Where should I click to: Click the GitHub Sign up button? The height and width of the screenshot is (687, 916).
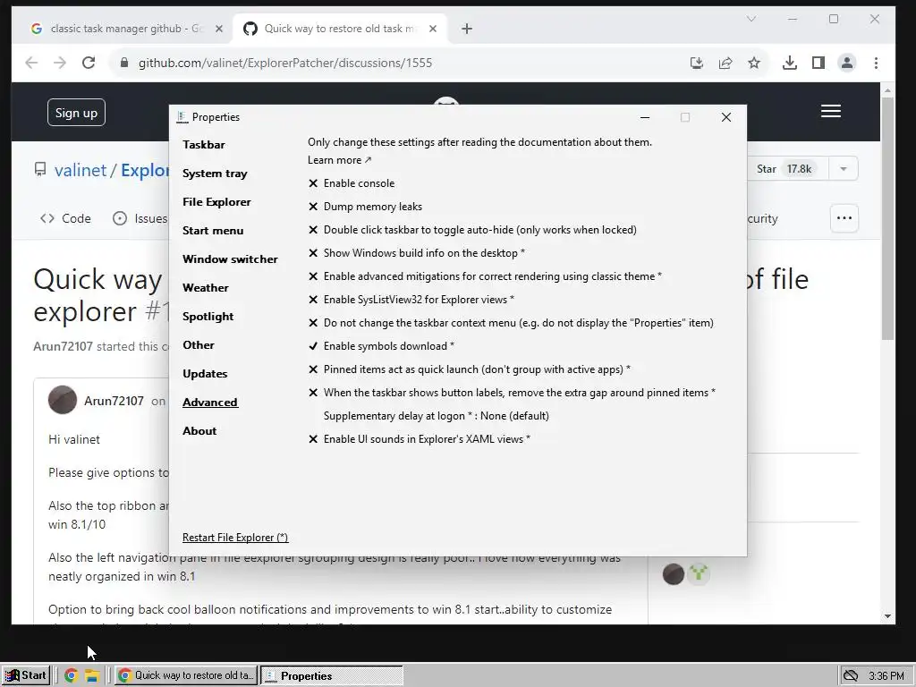77,113
